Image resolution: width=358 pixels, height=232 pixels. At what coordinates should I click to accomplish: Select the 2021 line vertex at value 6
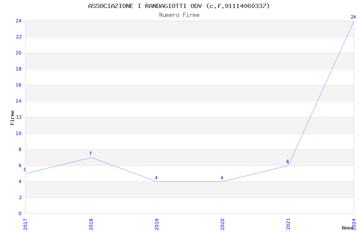(x=289, y=165)
